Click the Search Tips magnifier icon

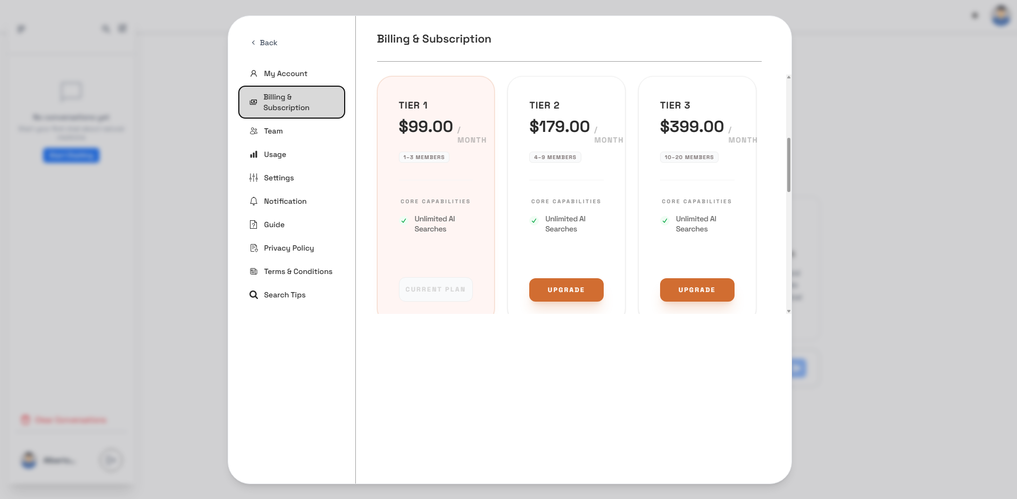[x=254, y=295]
